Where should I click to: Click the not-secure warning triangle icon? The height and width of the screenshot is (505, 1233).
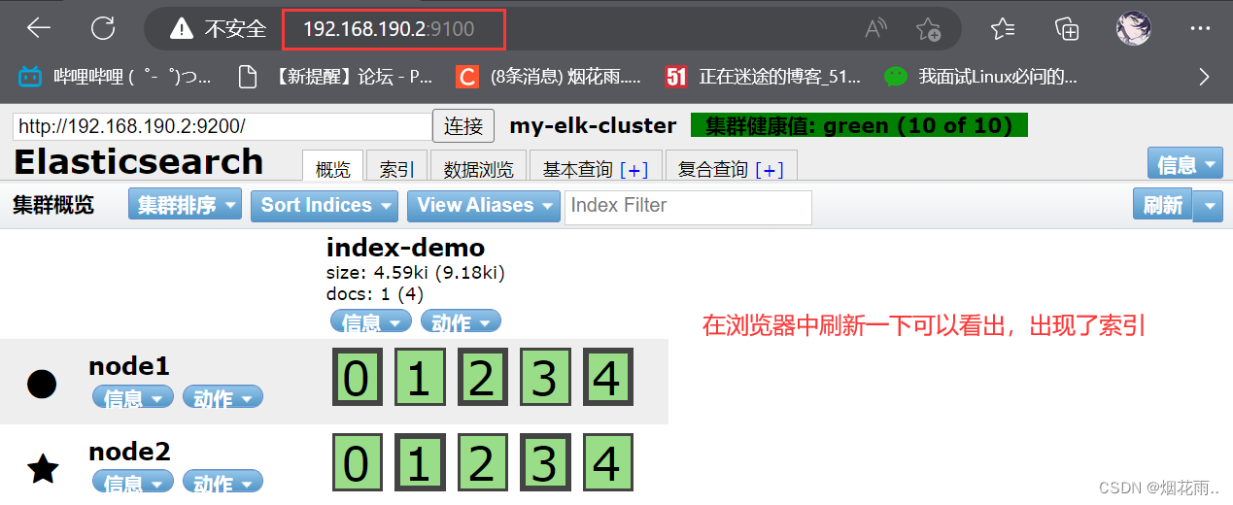[x=181, y=29]
